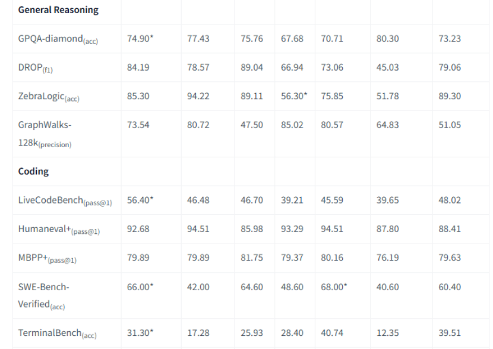Select the 56.30* cell in ZebraLogic row
The image size is (493, 349).
tap(294, 96)
